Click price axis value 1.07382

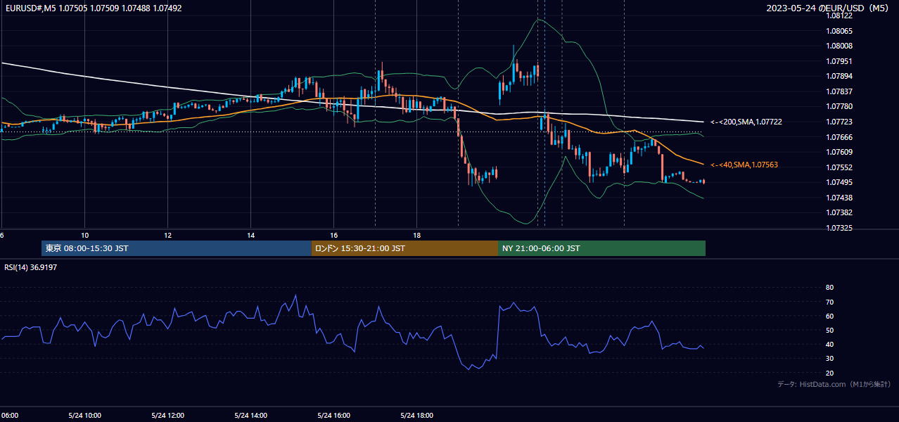click(x=839, y=212)
